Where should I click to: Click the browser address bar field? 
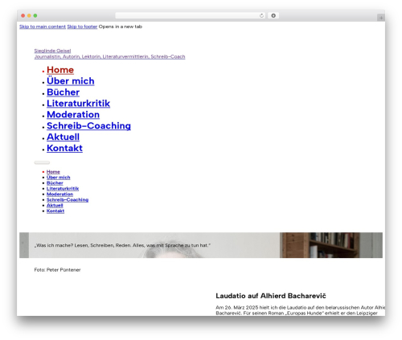click(191, 15)
